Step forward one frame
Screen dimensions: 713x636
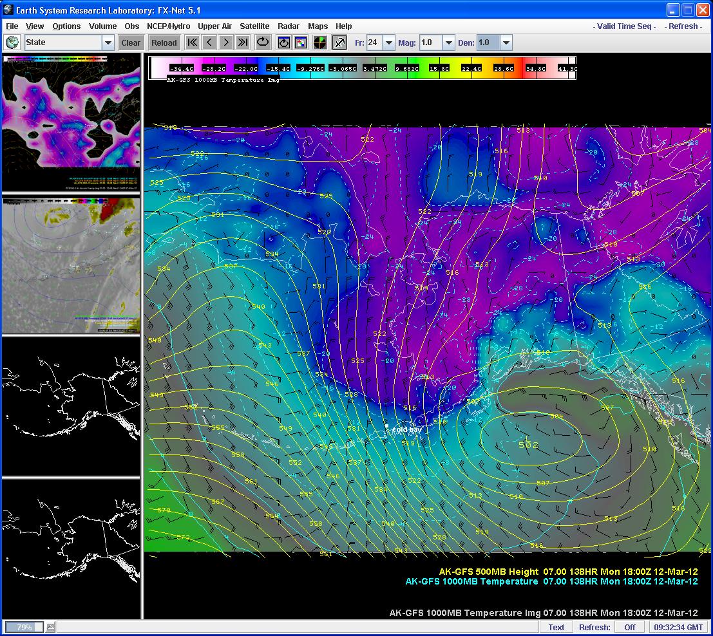tap(225, 43)
